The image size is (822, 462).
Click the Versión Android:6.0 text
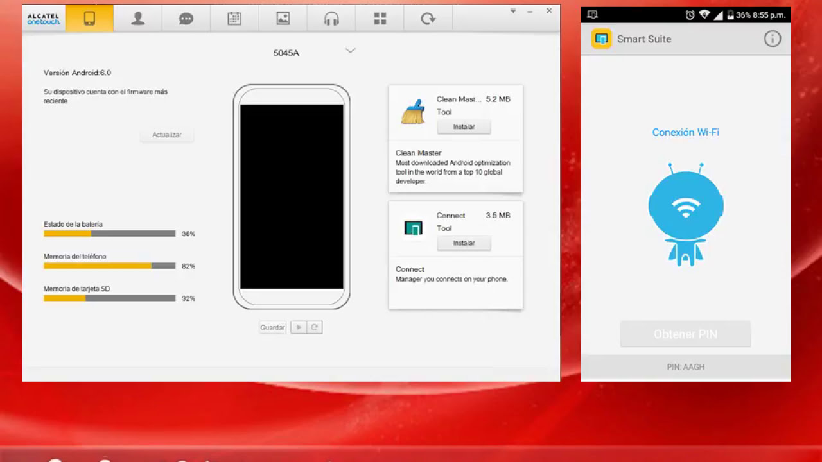tap(77, 73)
